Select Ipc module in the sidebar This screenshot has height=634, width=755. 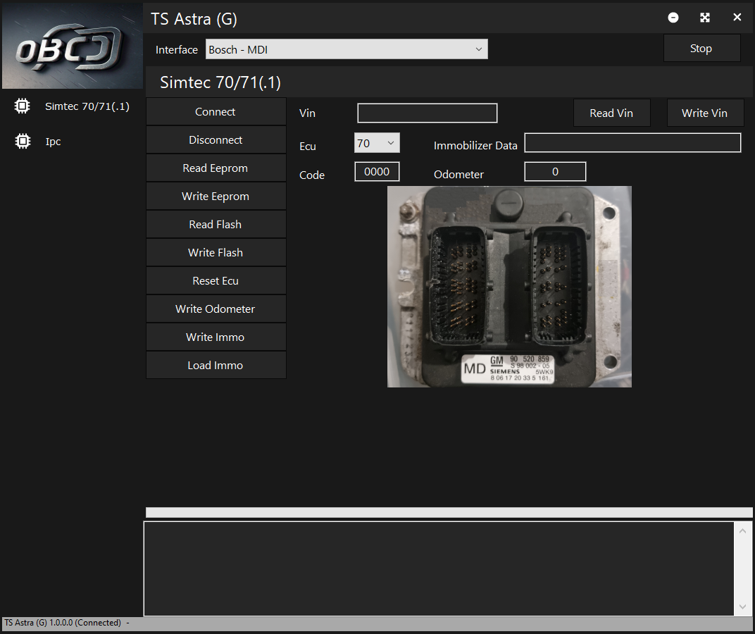pyautogui.click(x=53, y=142)
